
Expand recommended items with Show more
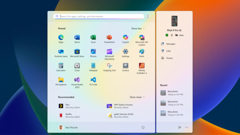click(x=137, y=97)
